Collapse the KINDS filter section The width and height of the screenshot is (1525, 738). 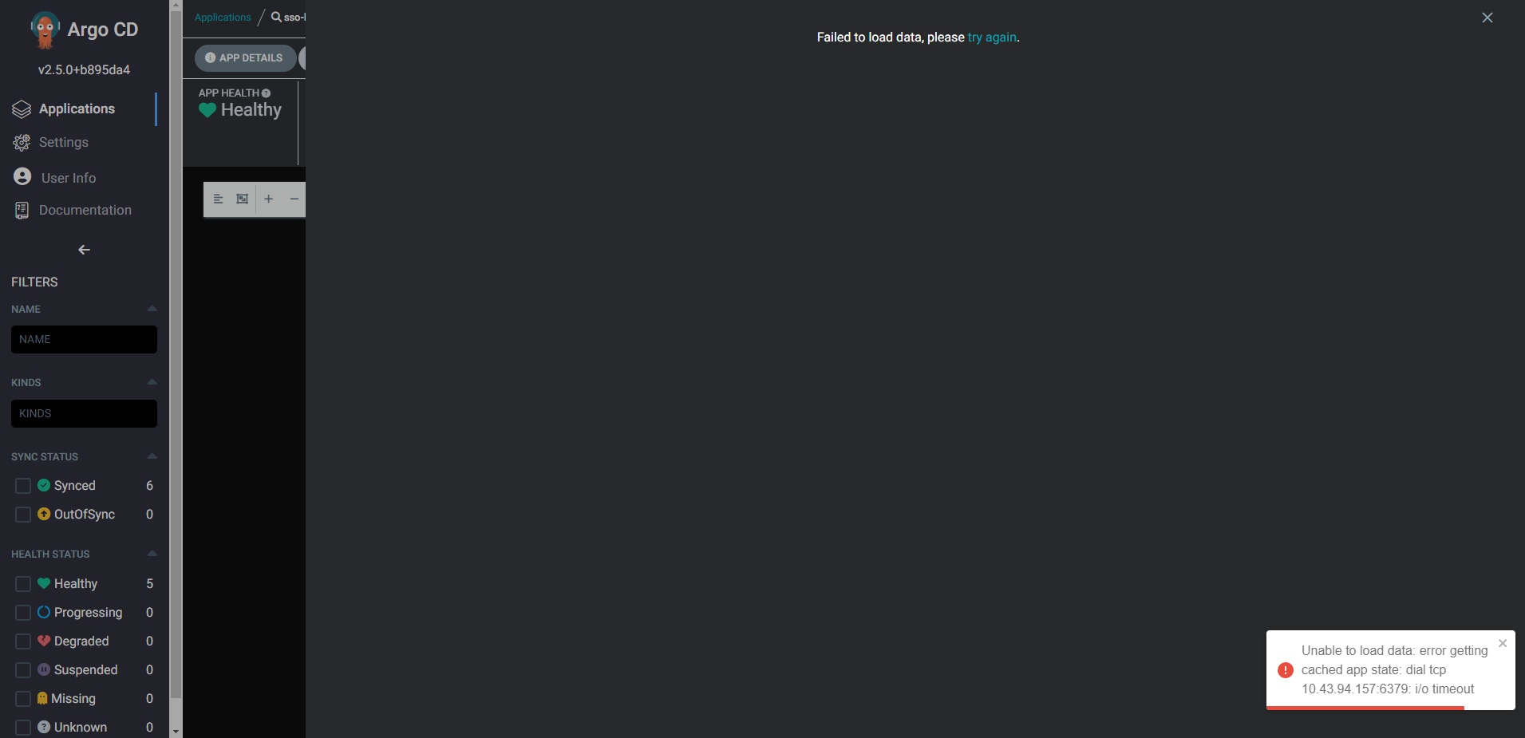(152, 381)
